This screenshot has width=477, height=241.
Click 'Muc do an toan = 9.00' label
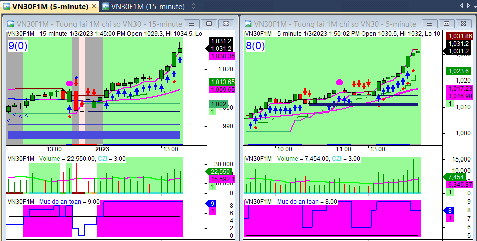(x=70, y=201)
